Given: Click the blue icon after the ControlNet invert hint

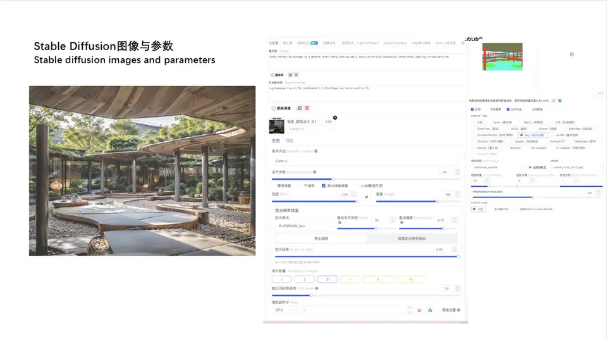Looking at the screenshot, I should (560, 101).
